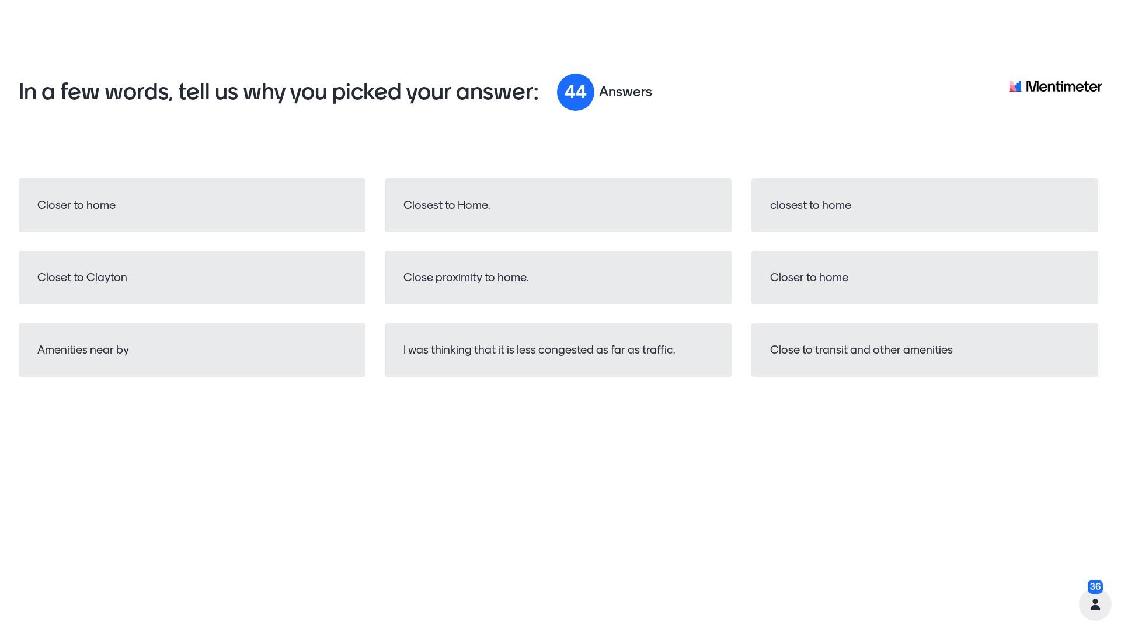Click the "Answers" label beside the counter
Image resolution: width=1121 pixels, height=630 pixels.
625,92
